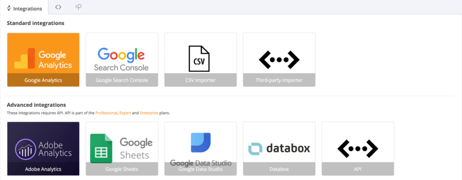Image resolution: width=462 pixels, height=180 pixels.
Task: Open the Enterprise plan link
Action: click(149, 113)
